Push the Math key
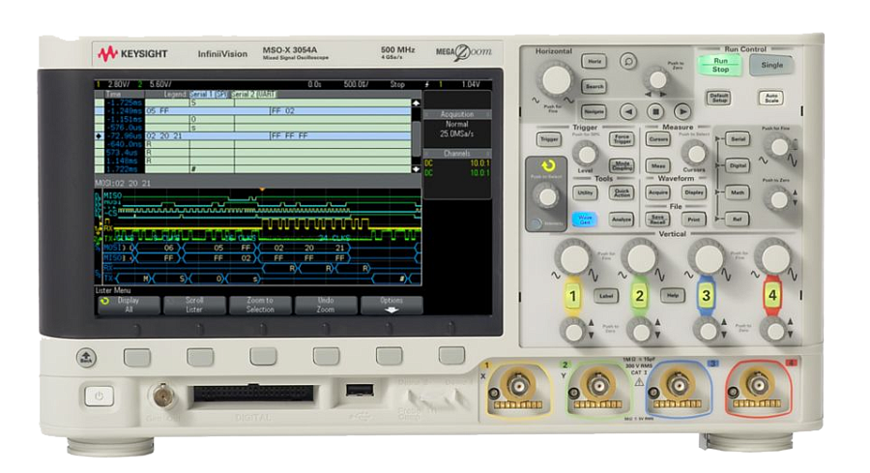The height and width of the screenshot is (473, 870). [x=738, y=192]
